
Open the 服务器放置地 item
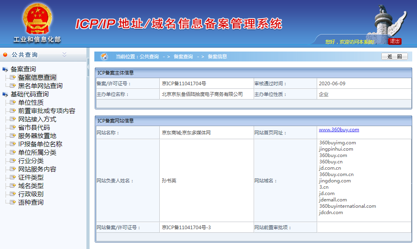coord(37,136)
